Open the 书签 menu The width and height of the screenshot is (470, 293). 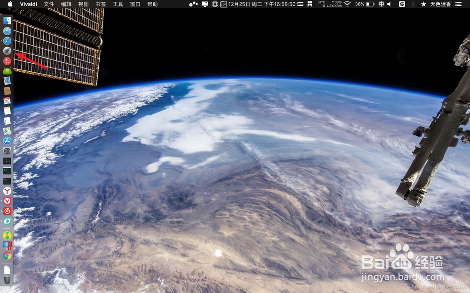click(101, 4)
